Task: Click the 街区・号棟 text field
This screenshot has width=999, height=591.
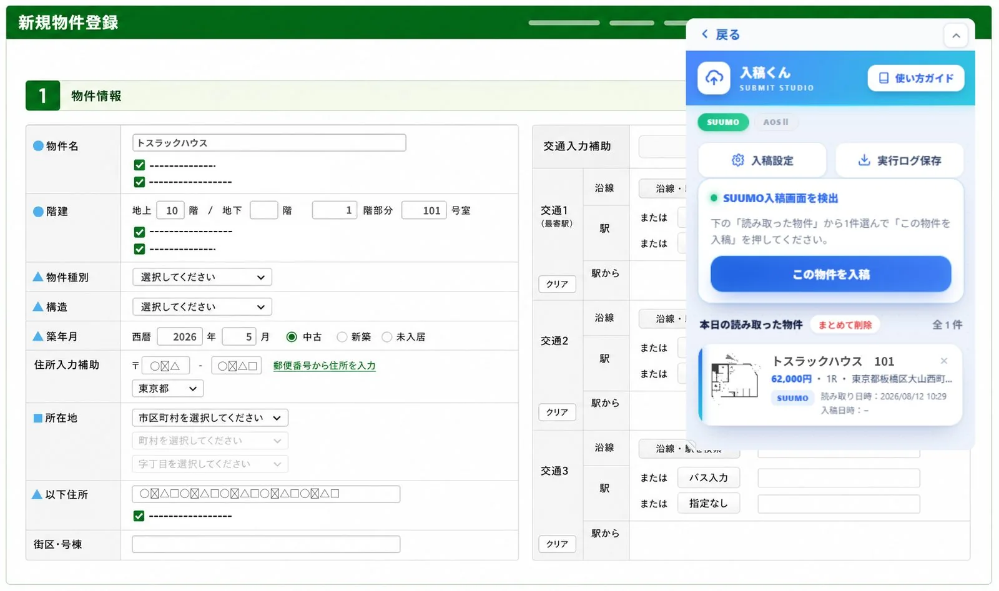Action: coord(266,544)
